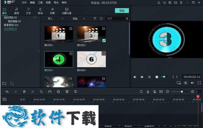Open the color correction tool
Screen dimensions: 203x128
[58, 92]
